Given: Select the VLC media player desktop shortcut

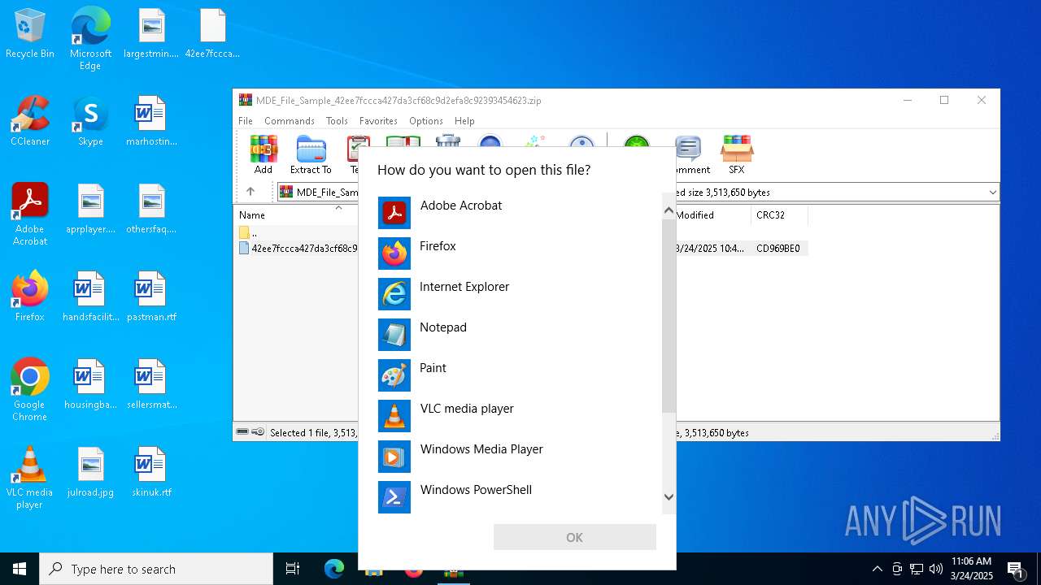Looking at the screenshot, I should pos(30,478).
